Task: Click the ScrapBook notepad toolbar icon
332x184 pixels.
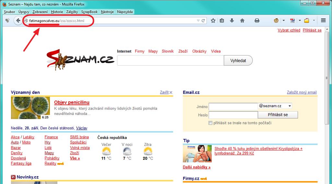Action: [292, 20]
